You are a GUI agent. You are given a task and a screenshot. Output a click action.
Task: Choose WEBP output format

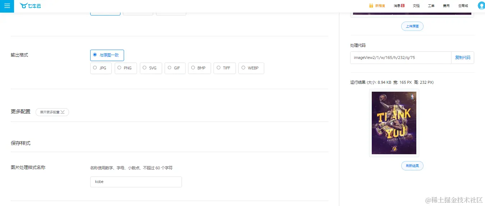pos(251,68)
